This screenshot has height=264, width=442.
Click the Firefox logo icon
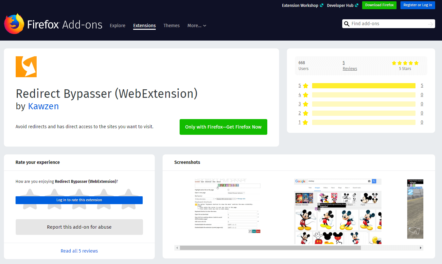pos(14,24)
